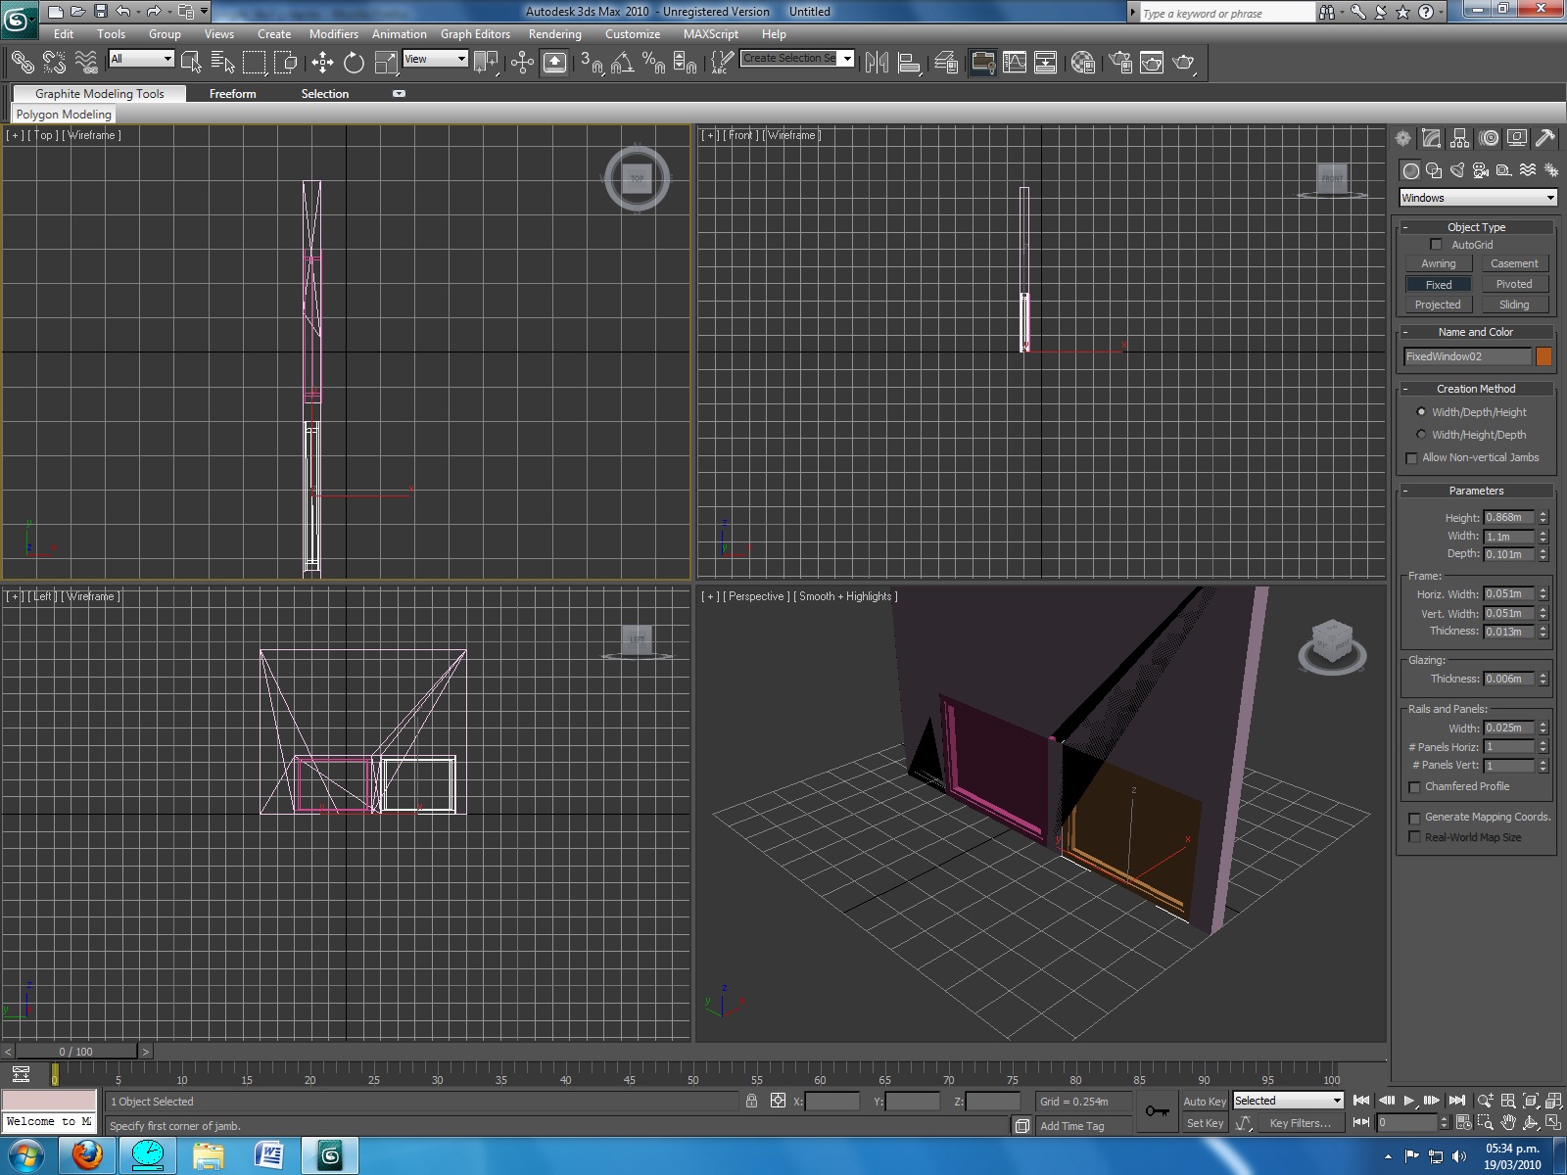The image size is (1567, 1175).
Task: Enable the AutoGrid checkbox
Action: coord(1437,245)
